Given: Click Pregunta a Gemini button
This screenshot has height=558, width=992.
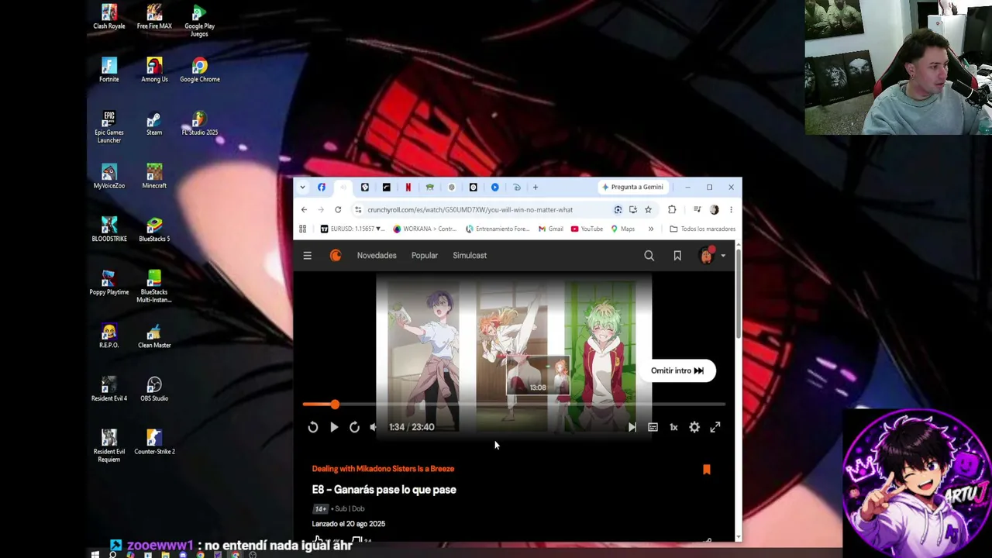Looking at the screenshot, I should tap(632, 187).
